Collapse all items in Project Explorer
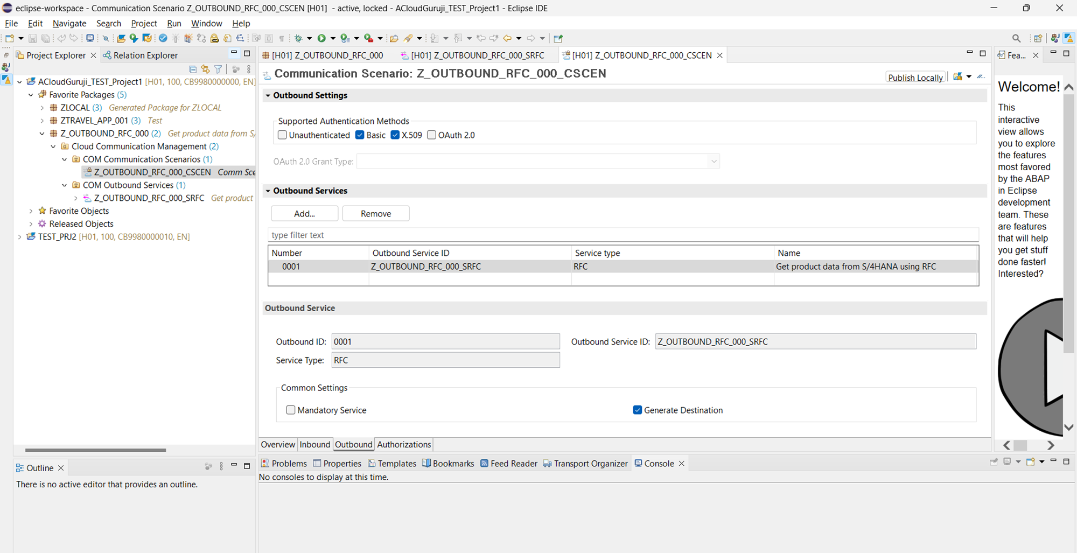 (193, 69)
